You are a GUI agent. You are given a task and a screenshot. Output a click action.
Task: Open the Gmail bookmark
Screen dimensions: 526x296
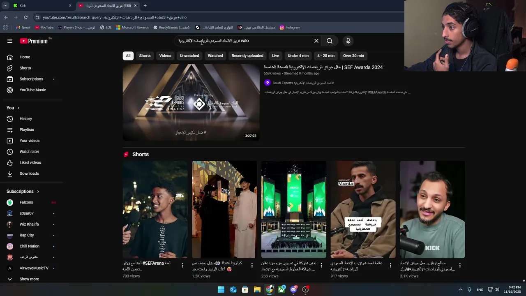tap(23, 28)
